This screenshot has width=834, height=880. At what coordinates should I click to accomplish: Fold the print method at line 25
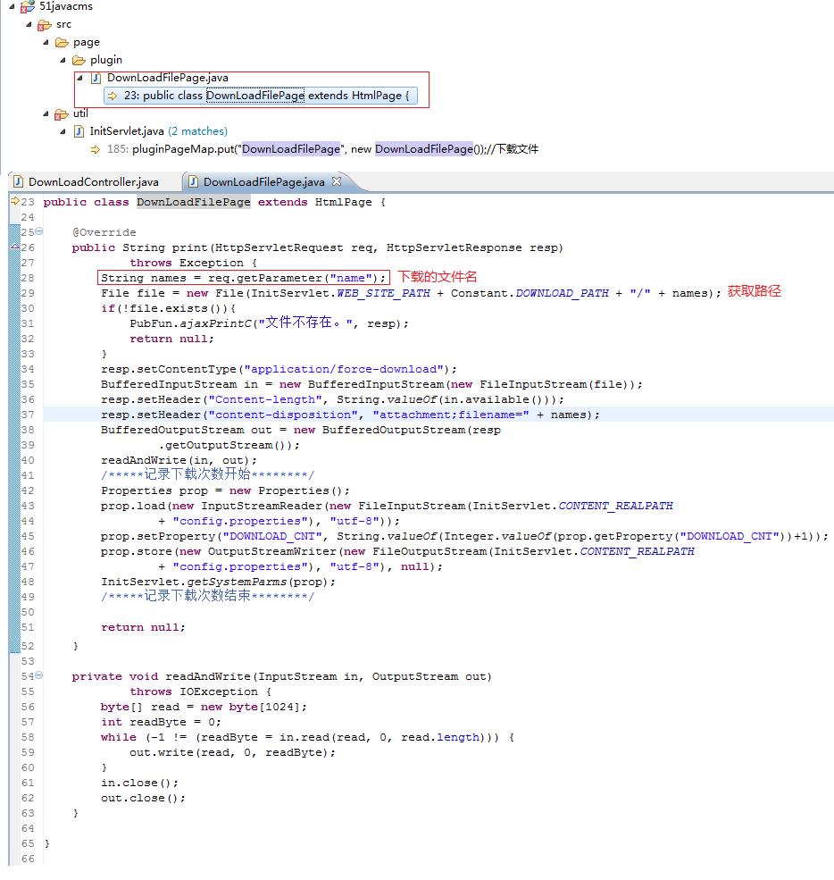[x=38, y=231]
